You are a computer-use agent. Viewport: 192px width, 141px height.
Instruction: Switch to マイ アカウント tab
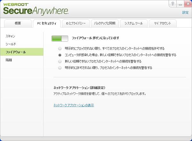163,23
